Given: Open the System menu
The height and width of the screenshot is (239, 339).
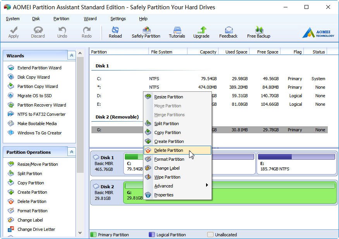Looking at the screenshot, I should [x=13, y=19].
